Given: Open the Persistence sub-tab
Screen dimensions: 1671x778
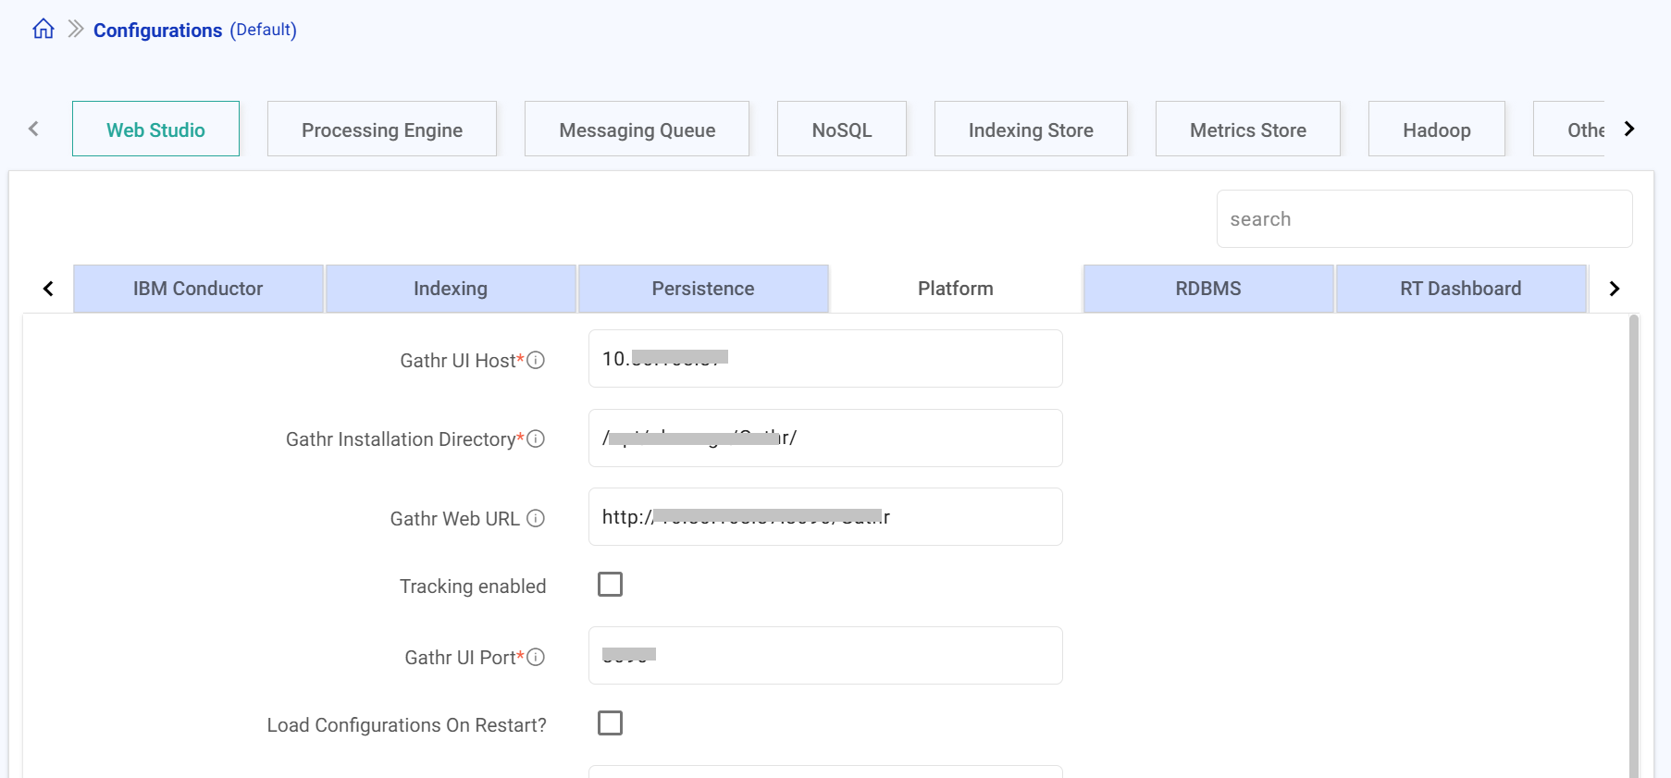Looking at the screenshot, I should [702, 289].
